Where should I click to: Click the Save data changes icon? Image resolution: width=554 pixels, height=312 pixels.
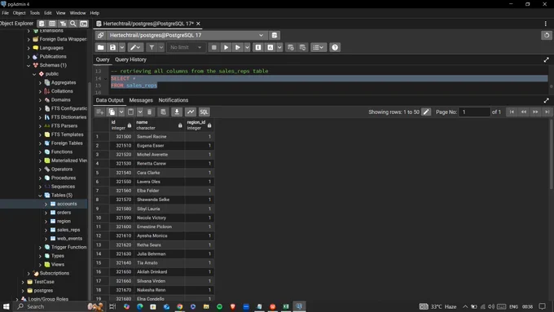[x=163, y=112]
